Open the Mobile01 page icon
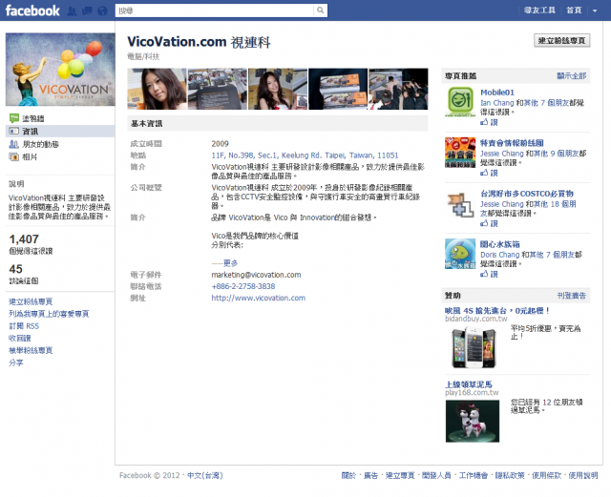611x497 pixels. point(460,101)
